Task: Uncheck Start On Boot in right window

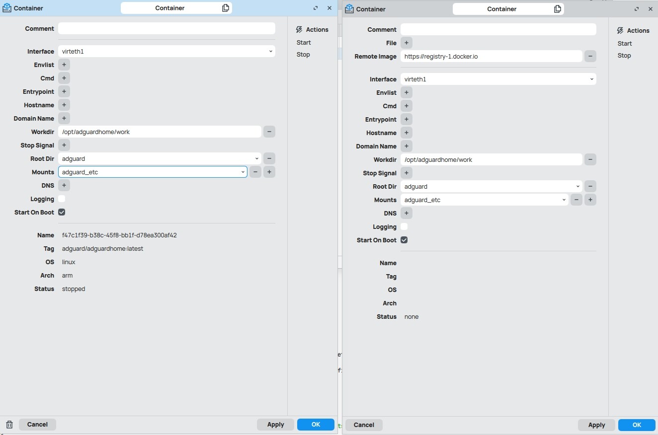Action: coord(404,240)
